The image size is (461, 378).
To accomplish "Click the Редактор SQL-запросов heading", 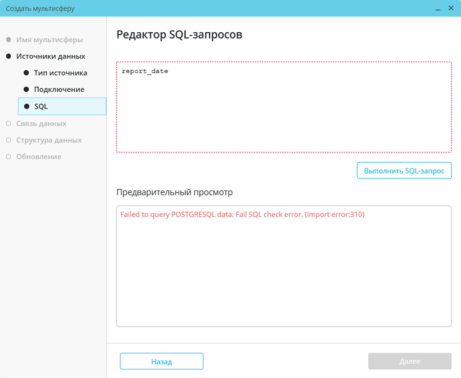I will (179, 35).
